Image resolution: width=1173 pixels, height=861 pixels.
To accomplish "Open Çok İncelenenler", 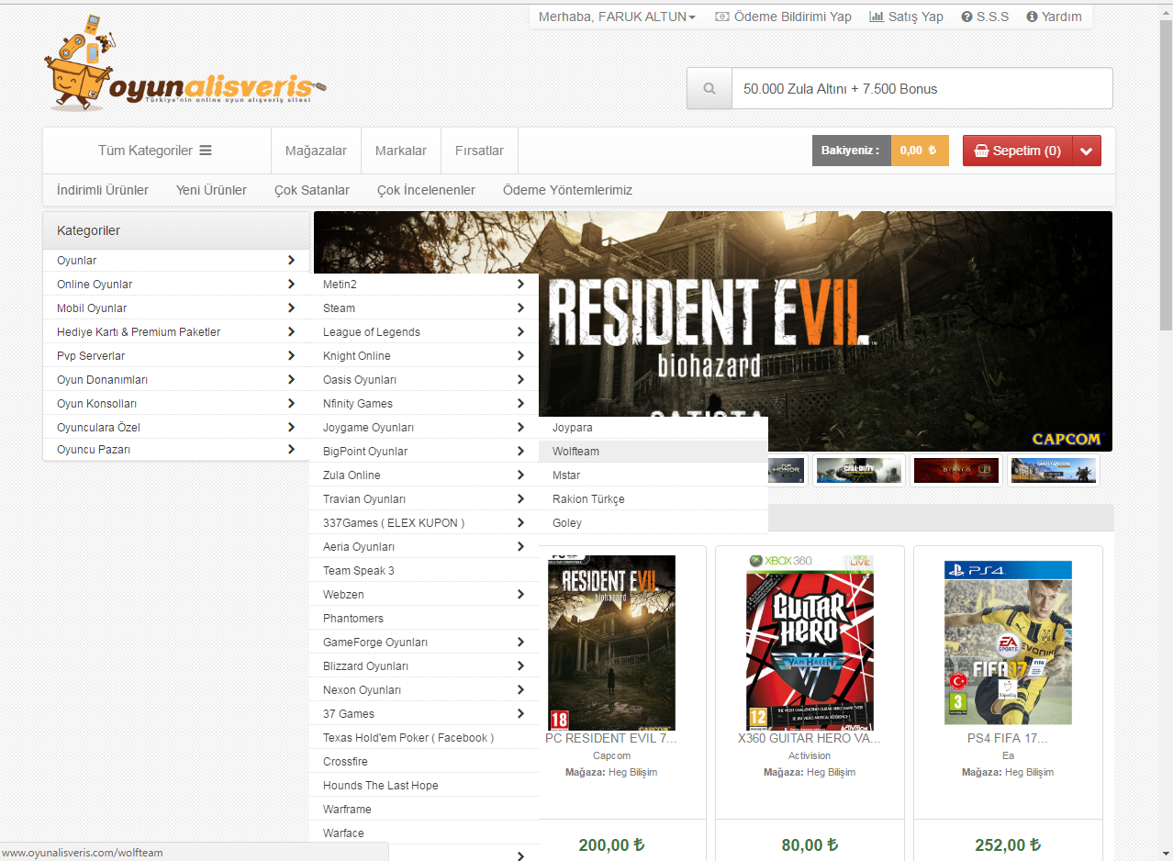I will pyautogui.click(x=426, y=190).
